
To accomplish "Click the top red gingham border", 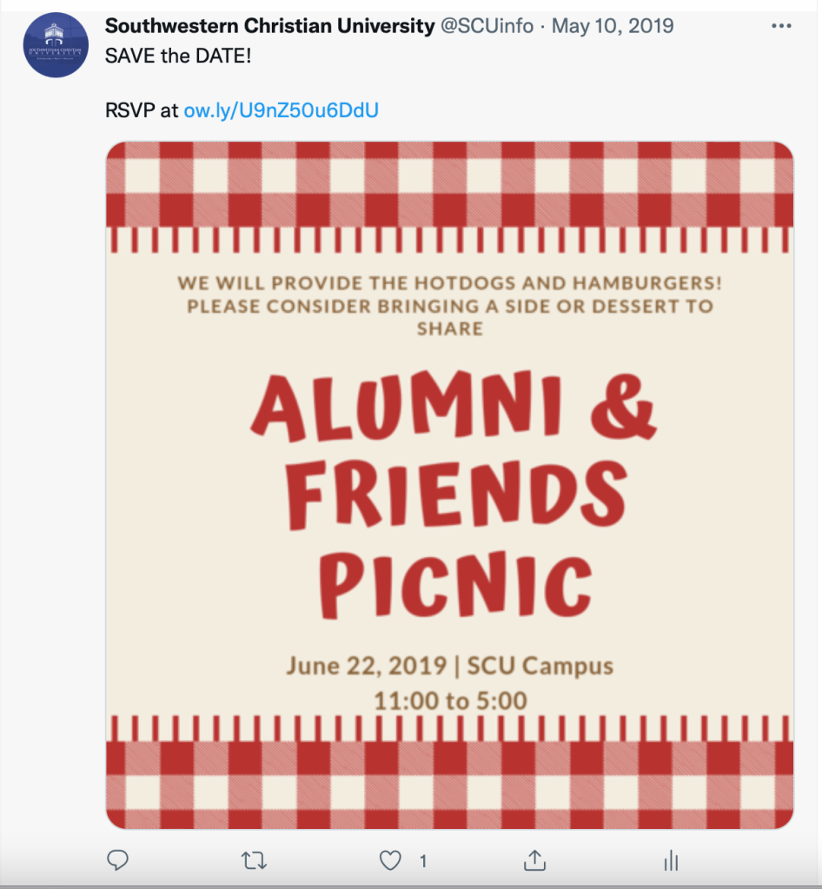I will point(450,184).
